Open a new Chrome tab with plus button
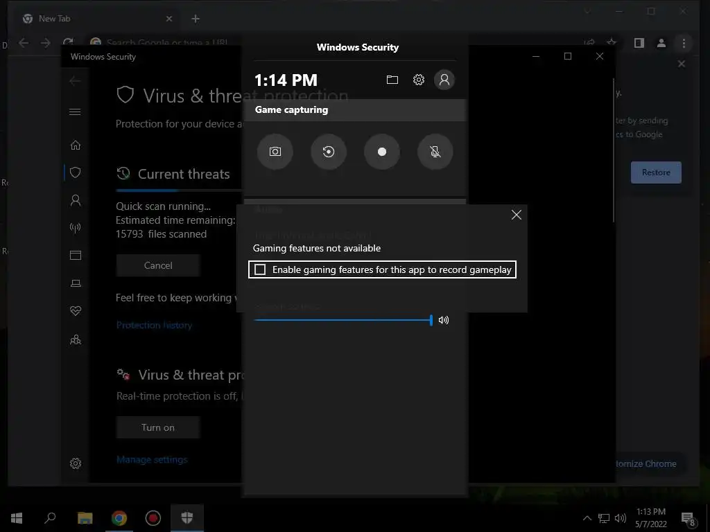Viewport: 710px width, 532px height. 196,19
